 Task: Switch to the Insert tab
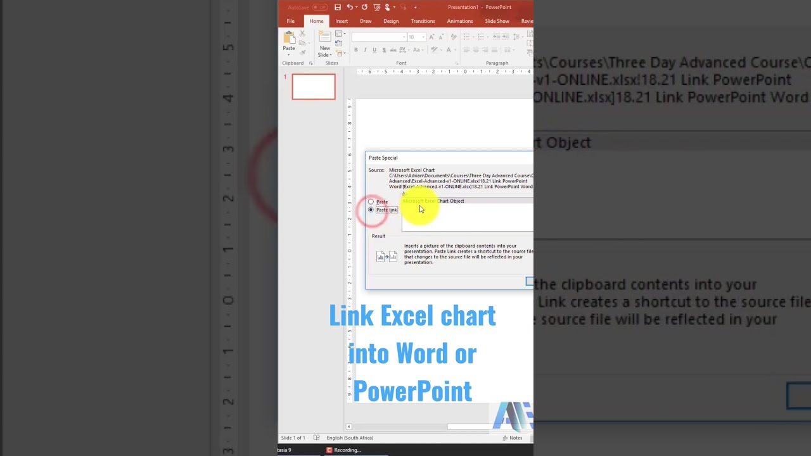(342, 21)
